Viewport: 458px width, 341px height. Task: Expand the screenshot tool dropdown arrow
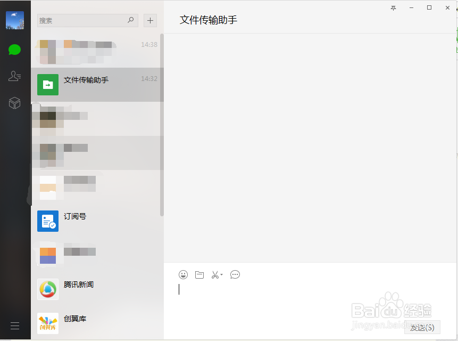coord(221,275)
